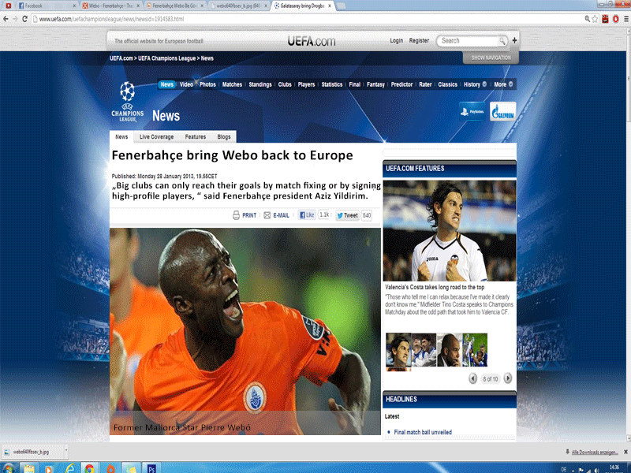Open the Clubs nav item
The image size is (631, 473).
pos(285,84)
